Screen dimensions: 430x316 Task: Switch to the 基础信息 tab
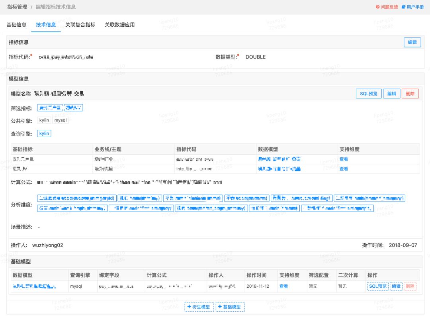pos(16,25)
